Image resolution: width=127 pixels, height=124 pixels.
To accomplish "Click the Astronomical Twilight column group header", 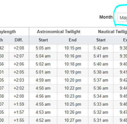I will coord(59,32).
